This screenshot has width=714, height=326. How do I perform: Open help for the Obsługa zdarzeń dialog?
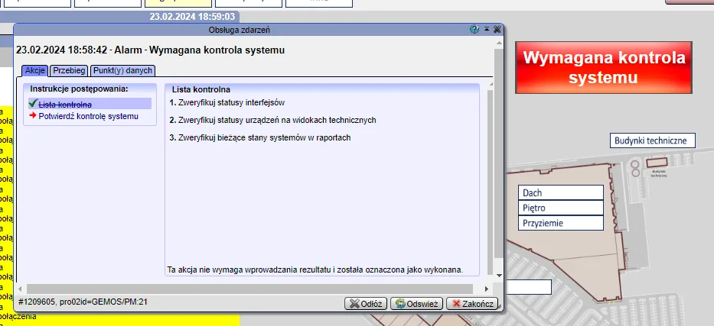[x=474, y=30]
